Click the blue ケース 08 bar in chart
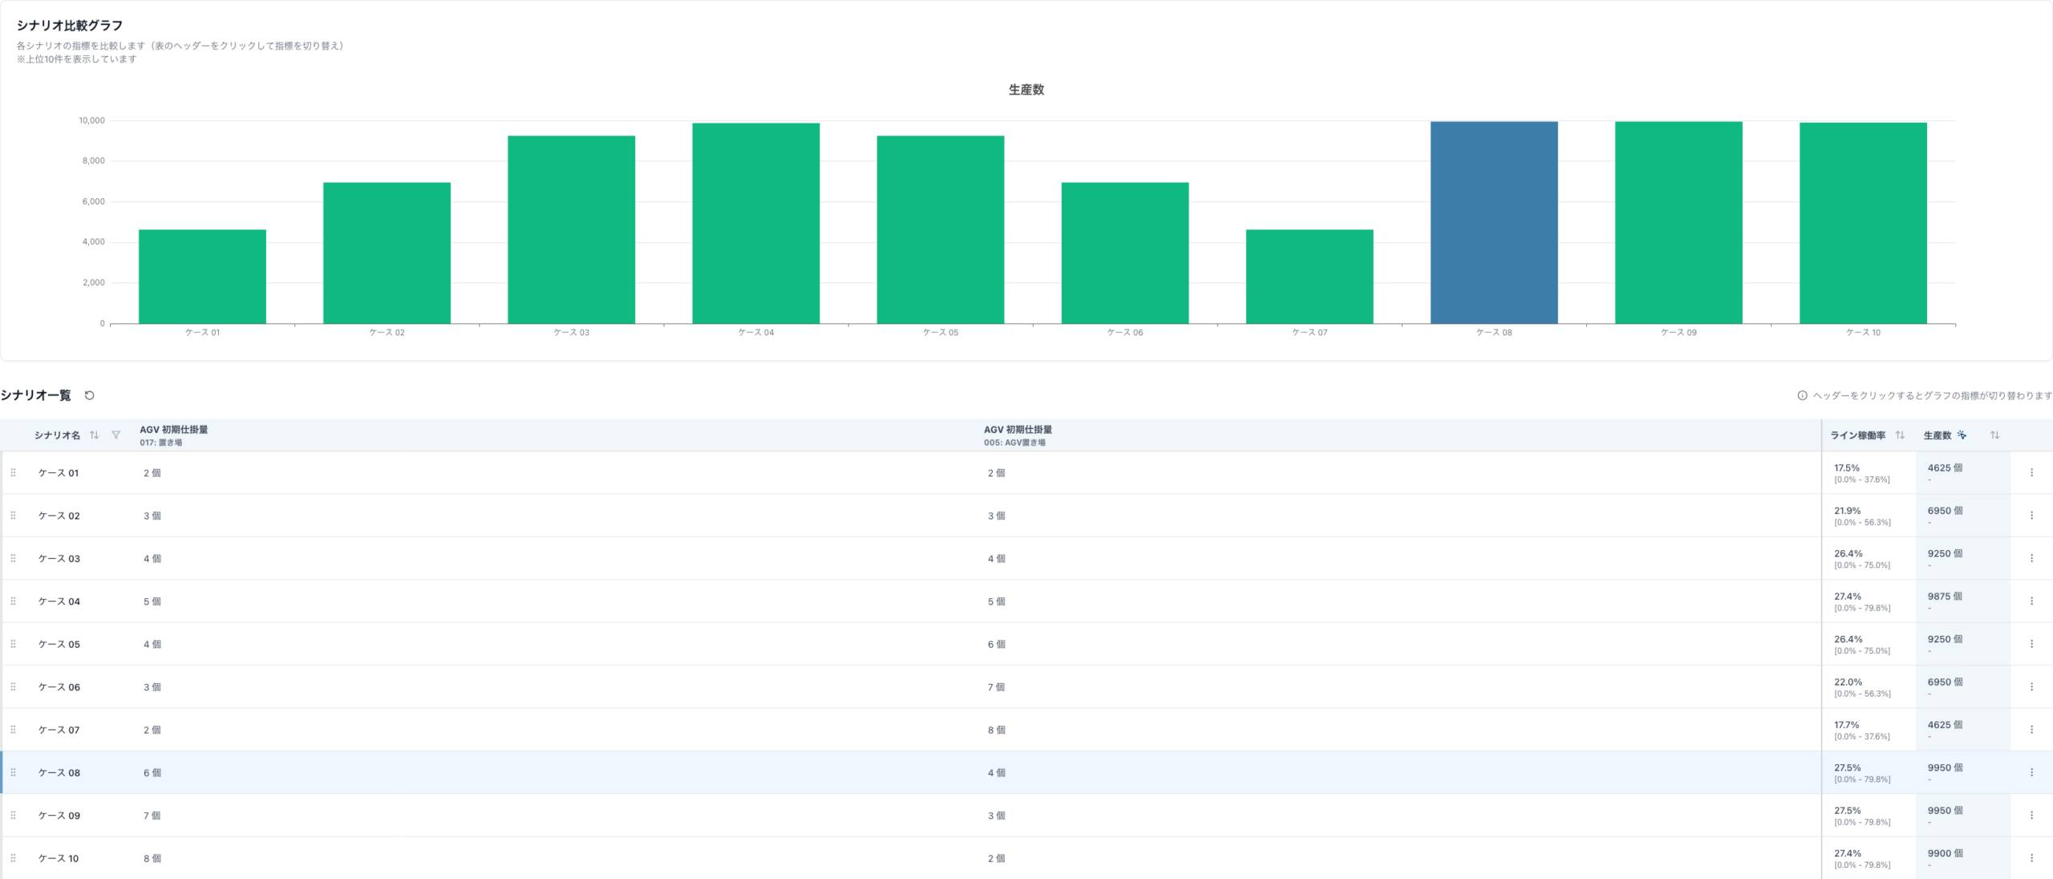2053x879 pixels. pyautogui.click(x=1494, y=223)
